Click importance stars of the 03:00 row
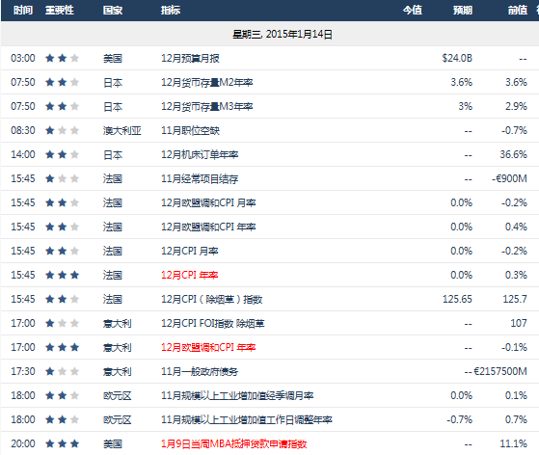This screenshot has width=539, height=455. 63,58
